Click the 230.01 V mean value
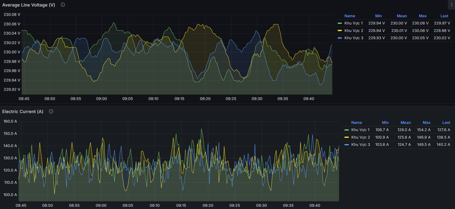Viewport: 455px width, 209px height. [x=399, y=31]
